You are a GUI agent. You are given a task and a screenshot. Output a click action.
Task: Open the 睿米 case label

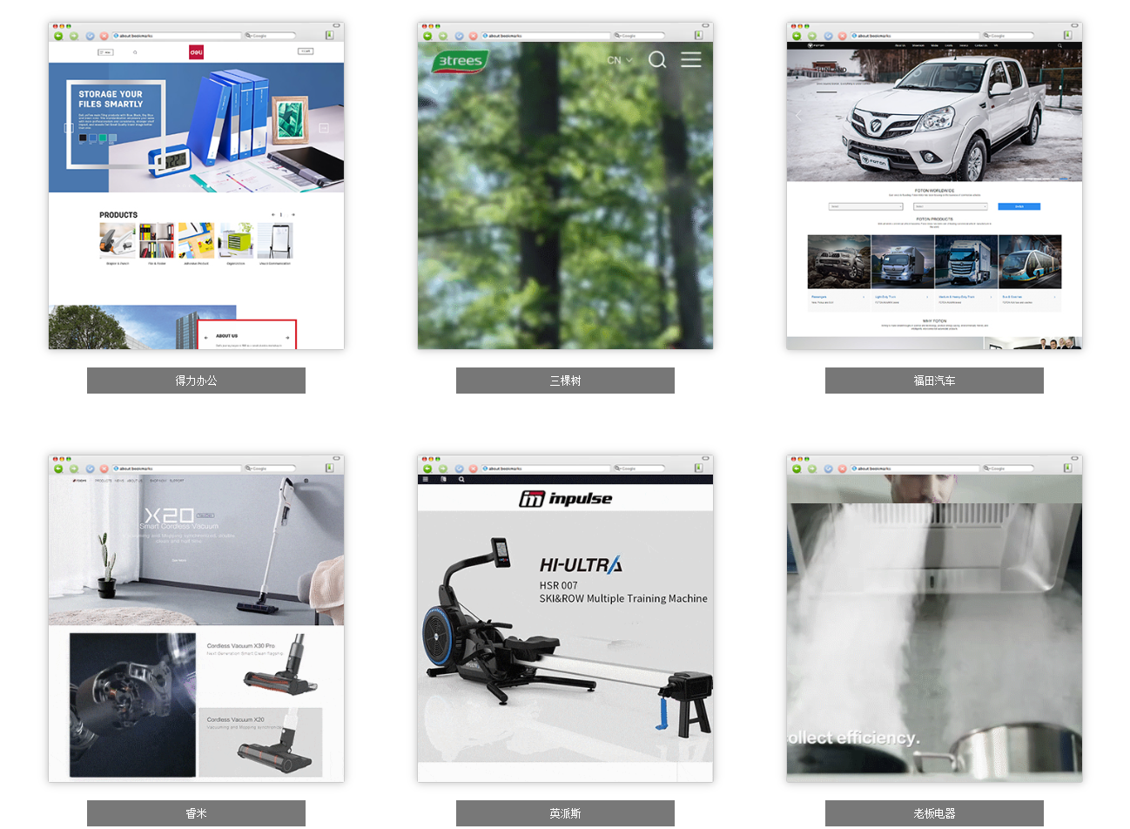click(196, 813)
